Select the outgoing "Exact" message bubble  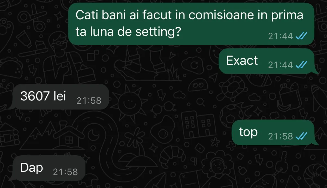point(268,61)
